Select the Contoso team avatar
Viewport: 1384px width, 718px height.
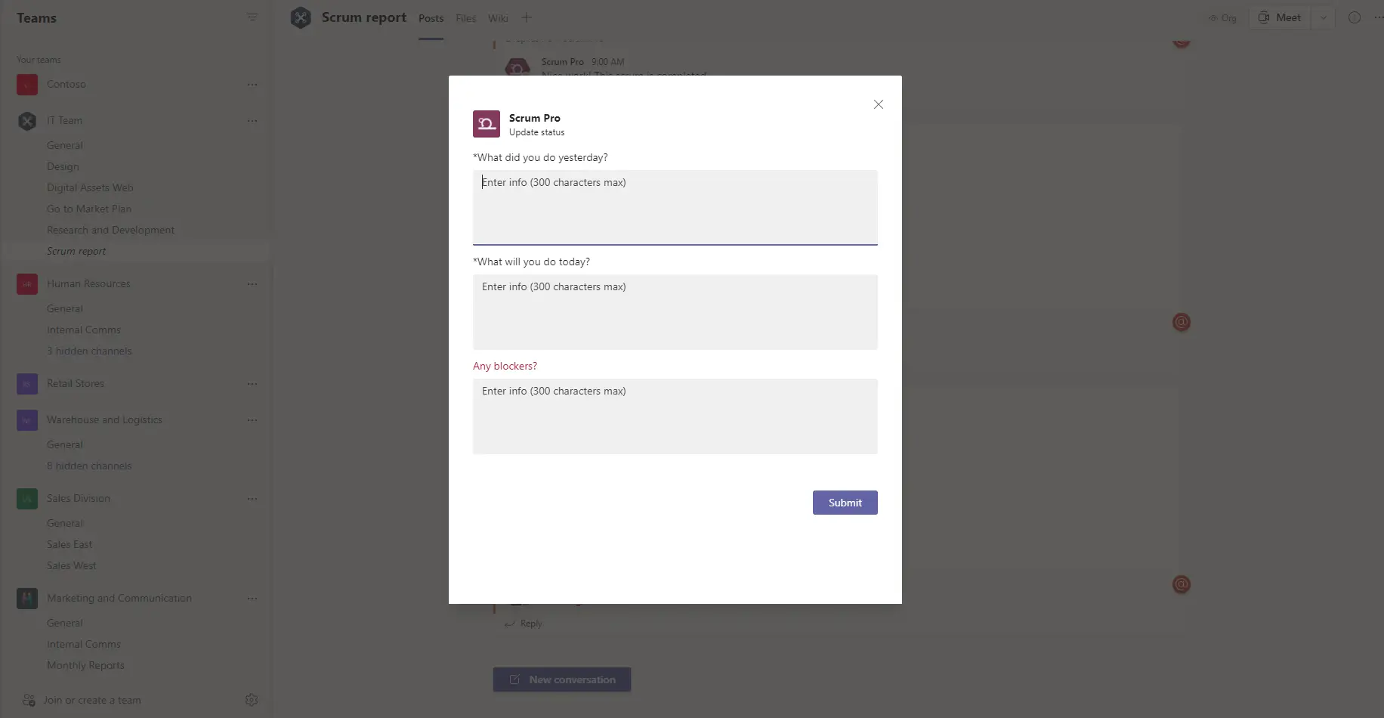click(27, 85)
